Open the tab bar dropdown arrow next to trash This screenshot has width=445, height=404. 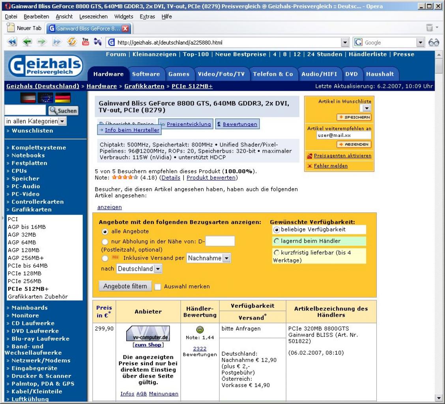tap(437, 27)
